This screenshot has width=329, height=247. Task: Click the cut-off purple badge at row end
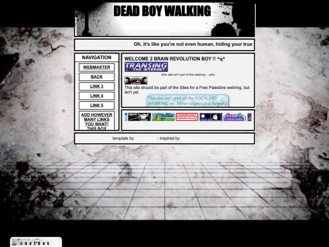click(x=249, y=117)
